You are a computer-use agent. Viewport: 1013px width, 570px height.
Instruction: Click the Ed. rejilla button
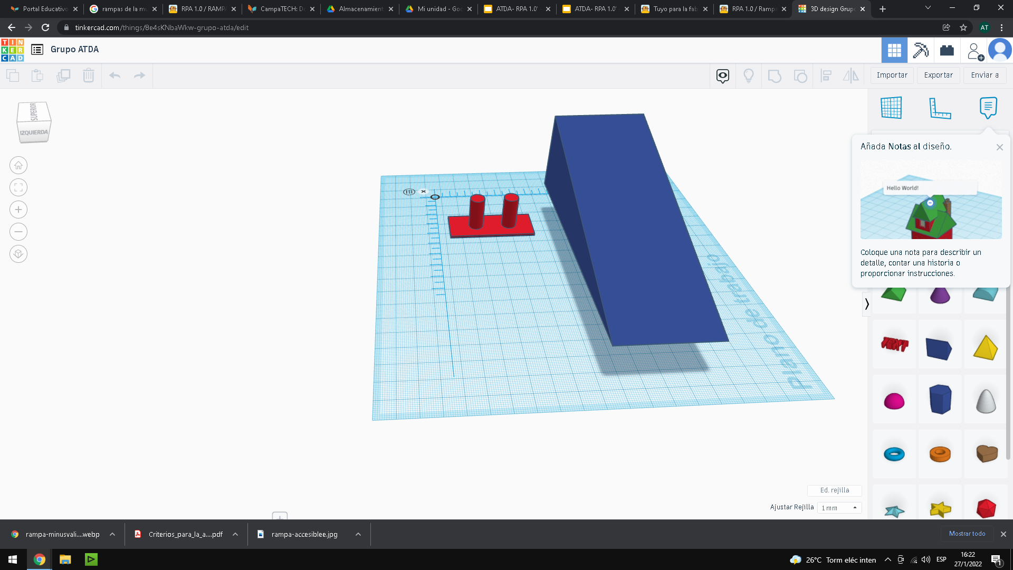tap(835, 490)
